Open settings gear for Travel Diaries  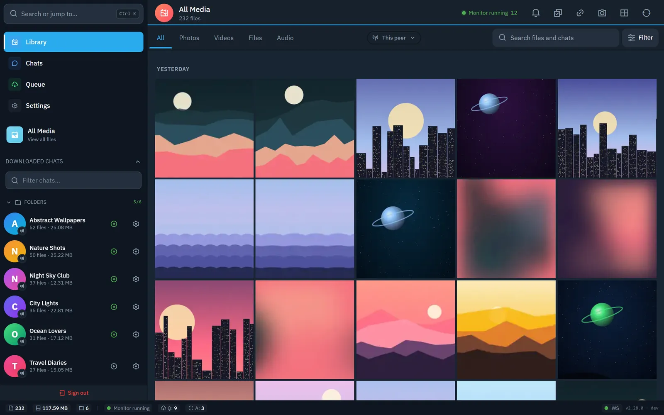(x=136, y=366)
